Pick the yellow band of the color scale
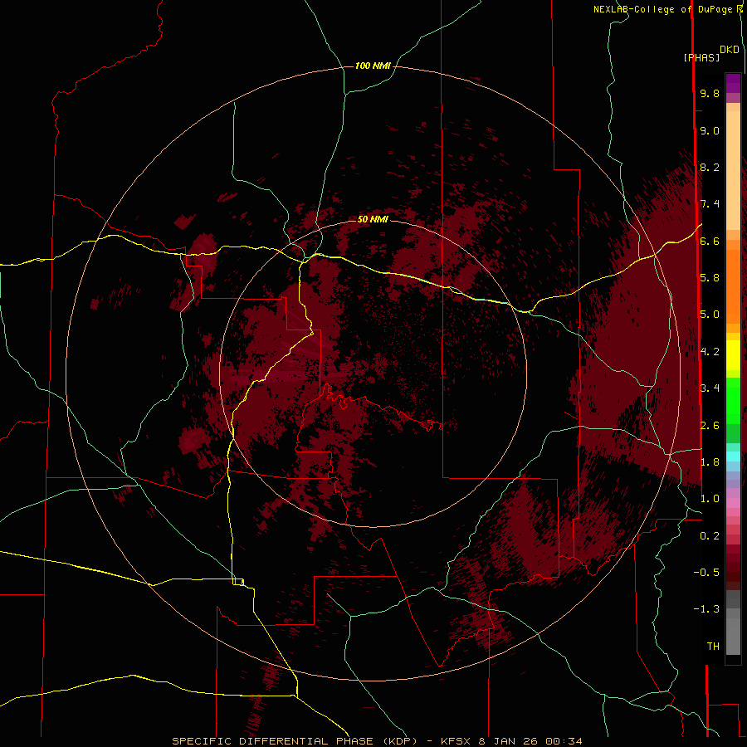Image resolution: width=747 pixels, height=747 pixels. (x=733, y=355)
